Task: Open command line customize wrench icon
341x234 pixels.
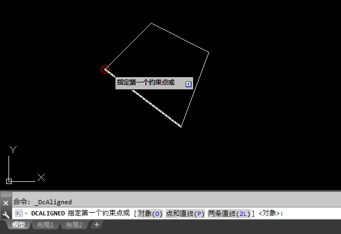Action: 6,215
